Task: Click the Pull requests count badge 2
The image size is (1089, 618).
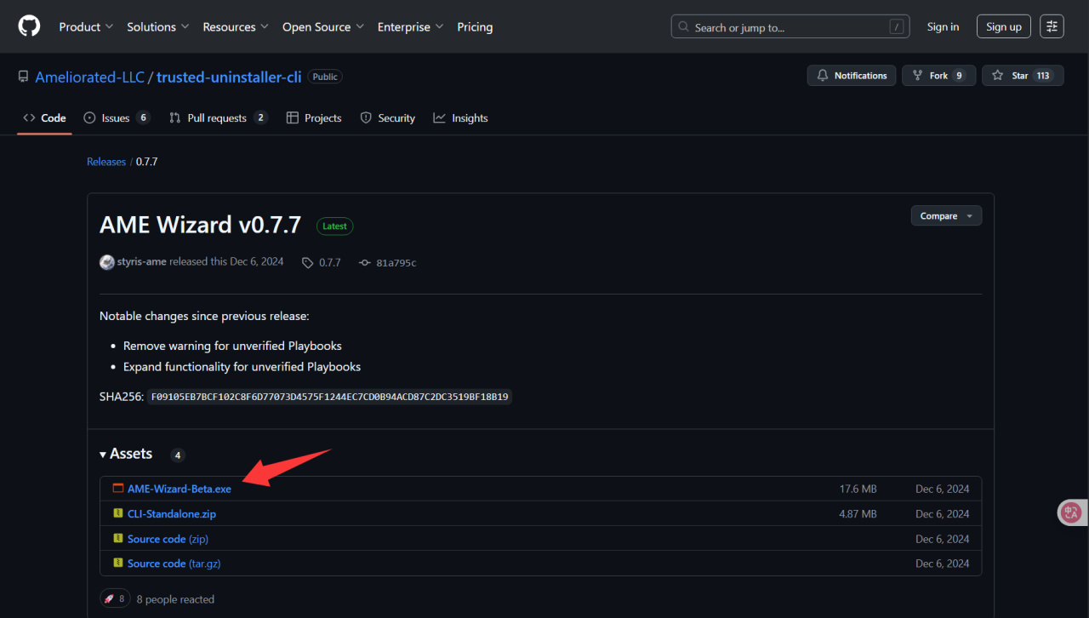Action: click(260, 118)
